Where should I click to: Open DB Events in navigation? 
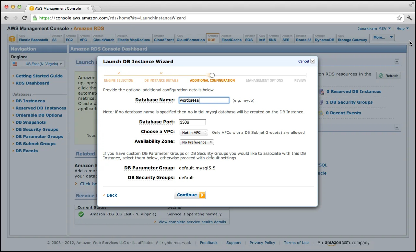pyautogui.click(x=27, y=151)
